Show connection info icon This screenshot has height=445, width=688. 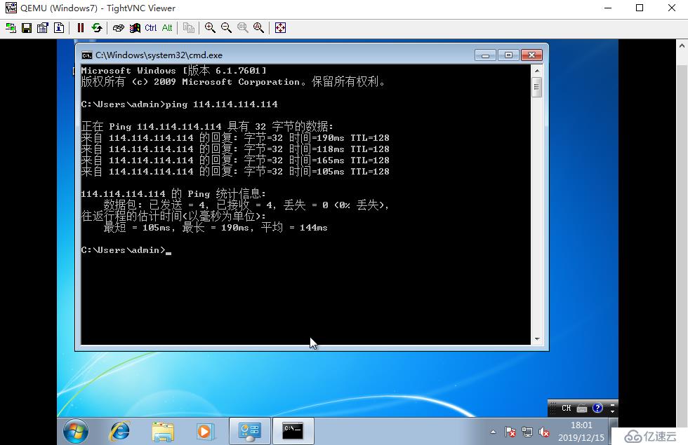pos(59,28)
